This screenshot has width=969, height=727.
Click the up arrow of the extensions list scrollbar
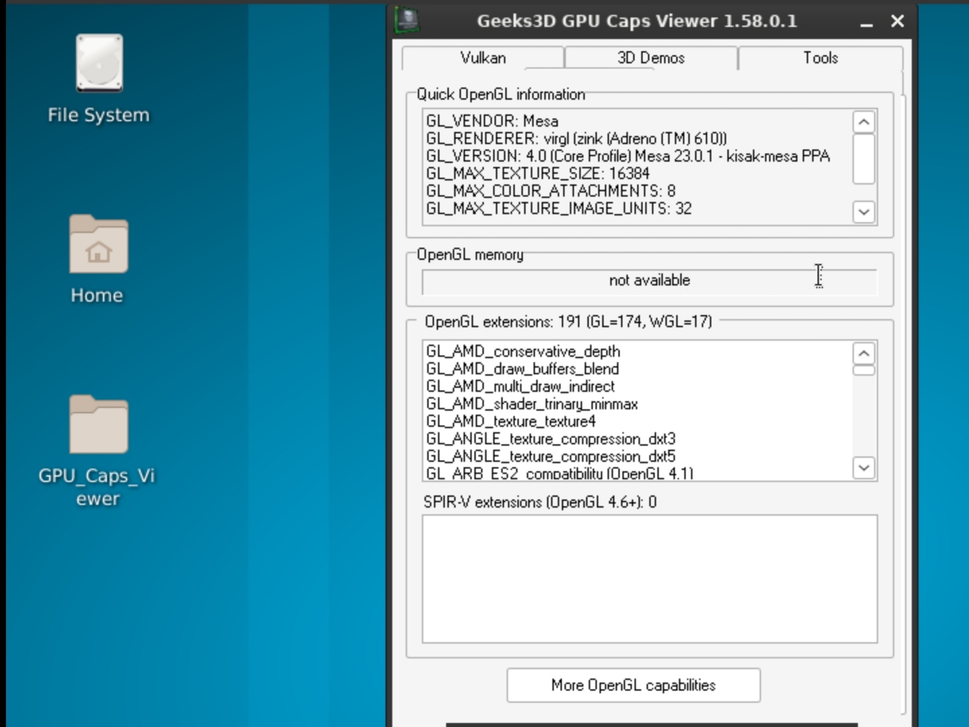[863, 353]
